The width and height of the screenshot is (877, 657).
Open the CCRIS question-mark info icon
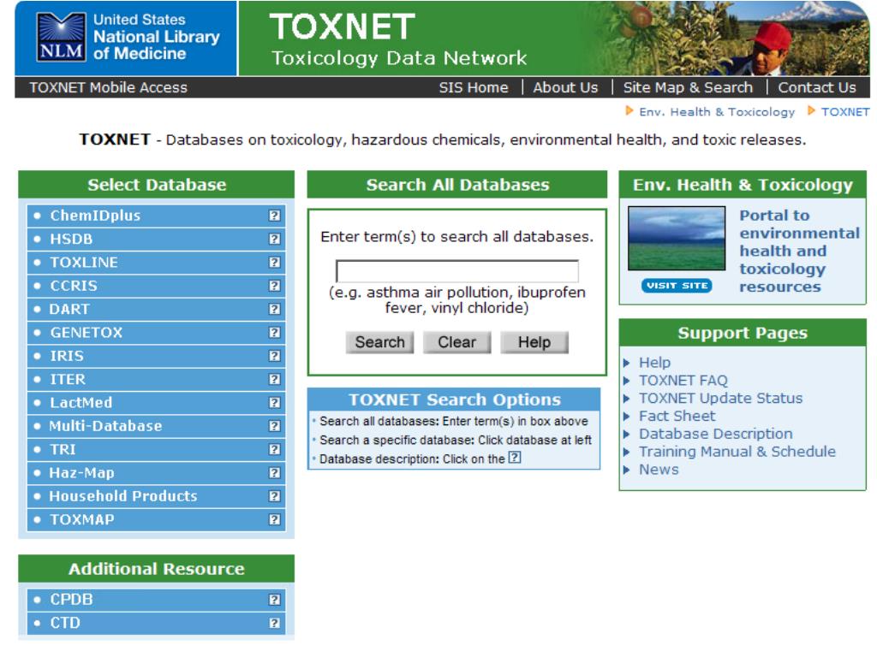coord(274,286)
